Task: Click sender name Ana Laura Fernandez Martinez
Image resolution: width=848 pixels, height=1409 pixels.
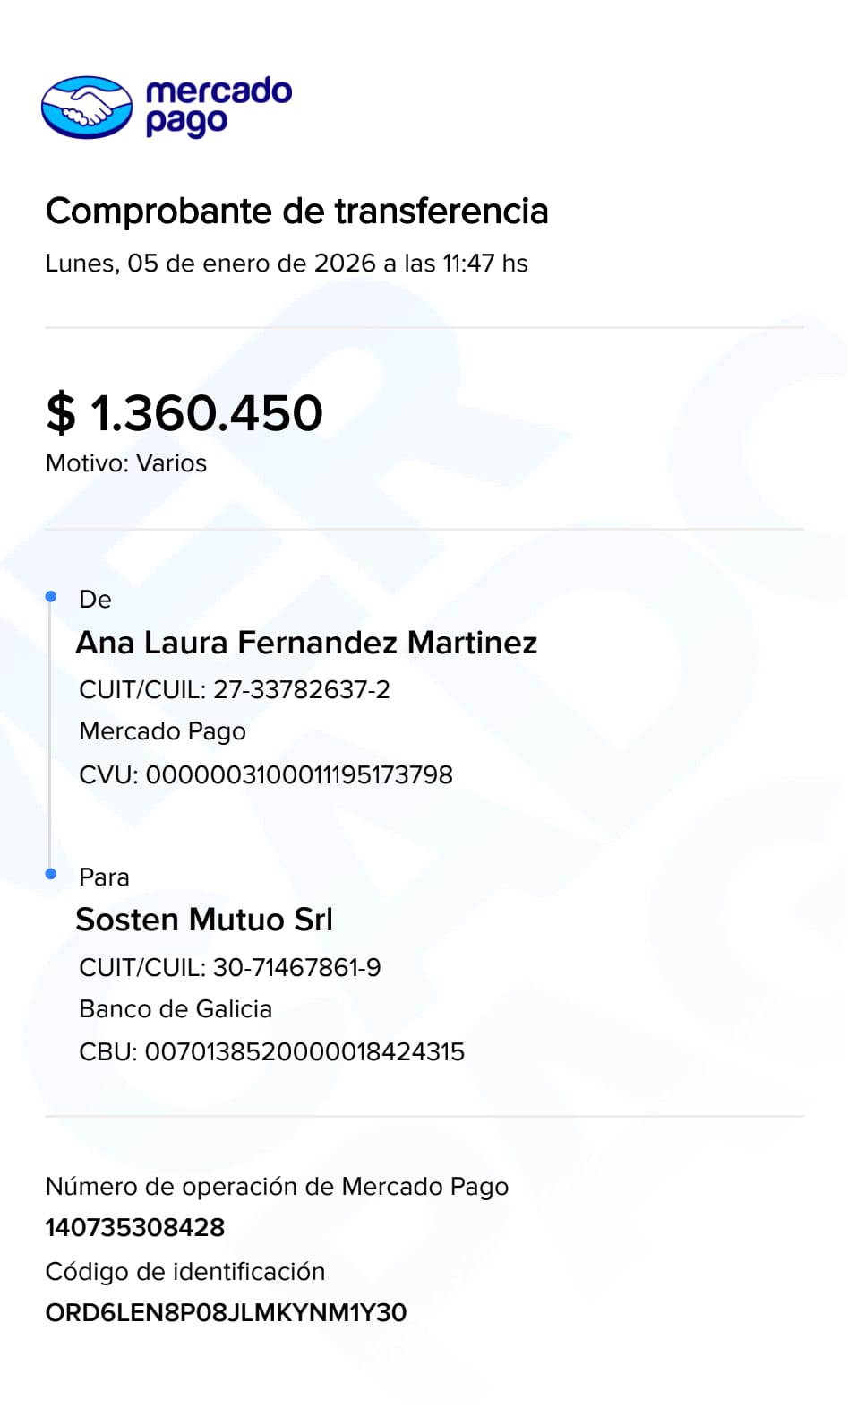Action: (306, 643)
